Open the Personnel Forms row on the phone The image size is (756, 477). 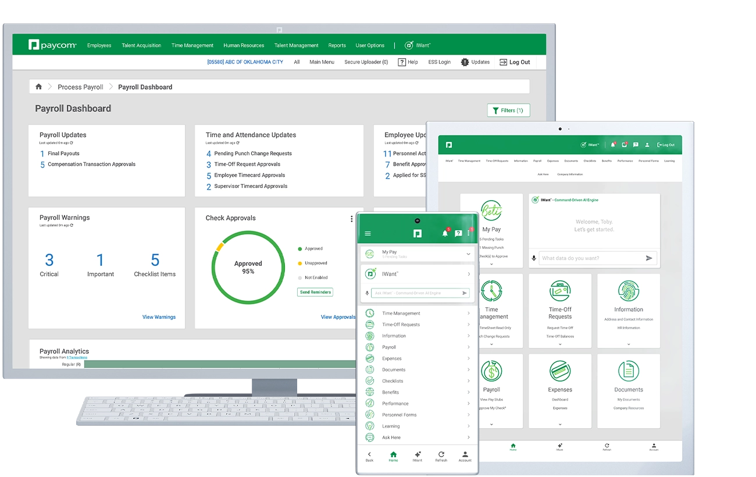(x=418, y=415)
